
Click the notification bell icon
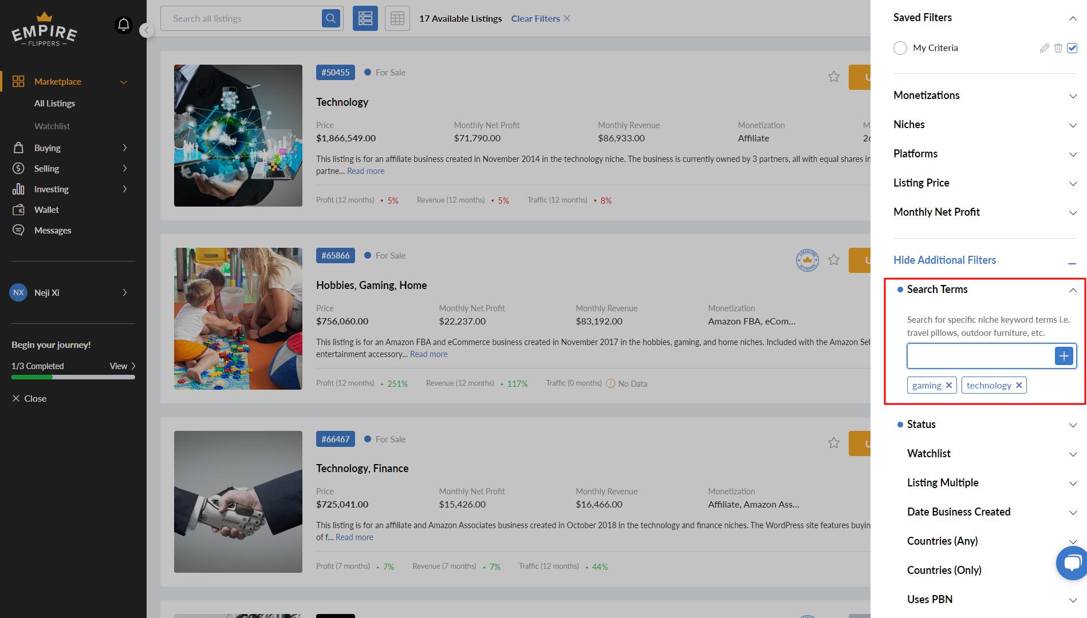[x=123, y=25]
